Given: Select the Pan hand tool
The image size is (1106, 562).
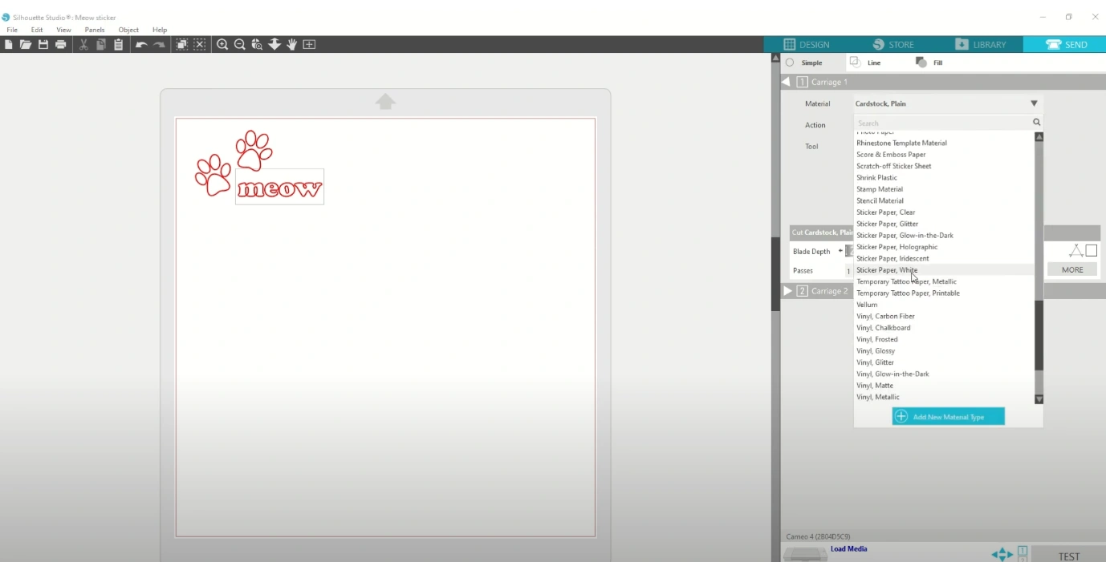Looking at the screenshot, I should click(x=292, y=45).
